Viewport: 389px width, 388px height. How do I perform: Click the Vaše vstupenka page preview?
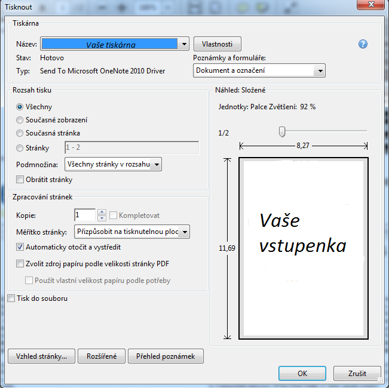click(304, 248)
